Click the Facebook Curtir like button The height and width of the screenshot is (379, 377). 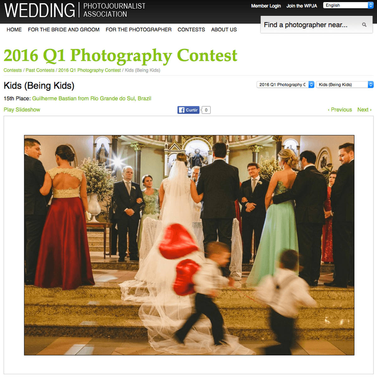[188, 110]
